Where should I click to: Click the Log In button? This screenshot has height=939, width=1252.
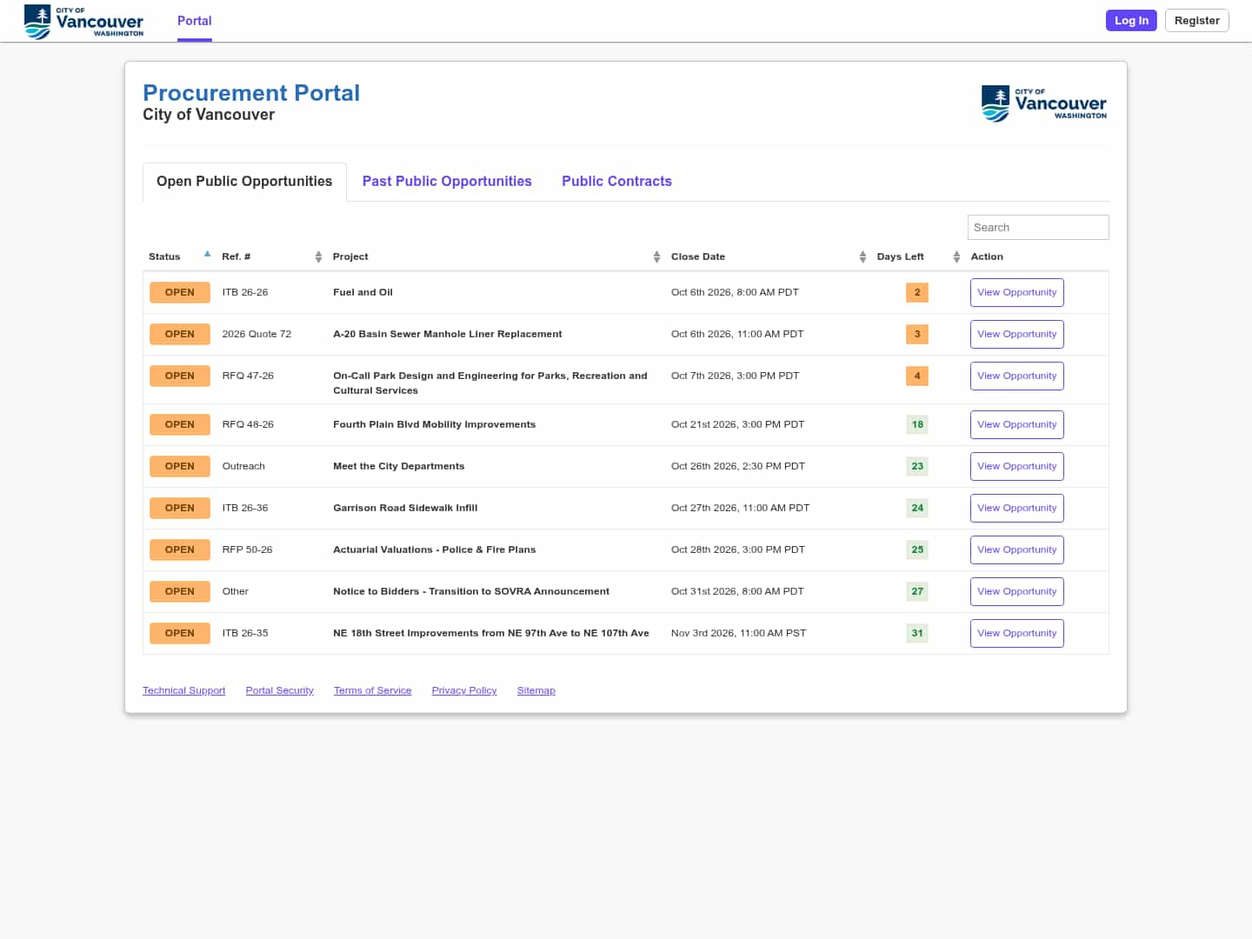pos(1131,20)
